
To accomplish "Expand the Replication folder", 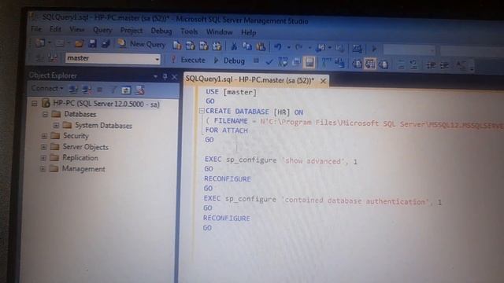I will pos(43,158).
